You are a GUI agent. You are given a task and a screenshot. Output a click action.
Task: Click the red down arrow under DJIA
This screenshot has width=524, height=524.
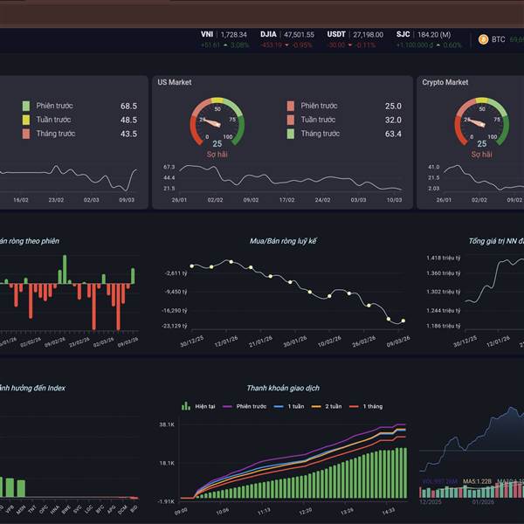pyautogui.click(x=286, y=45)
